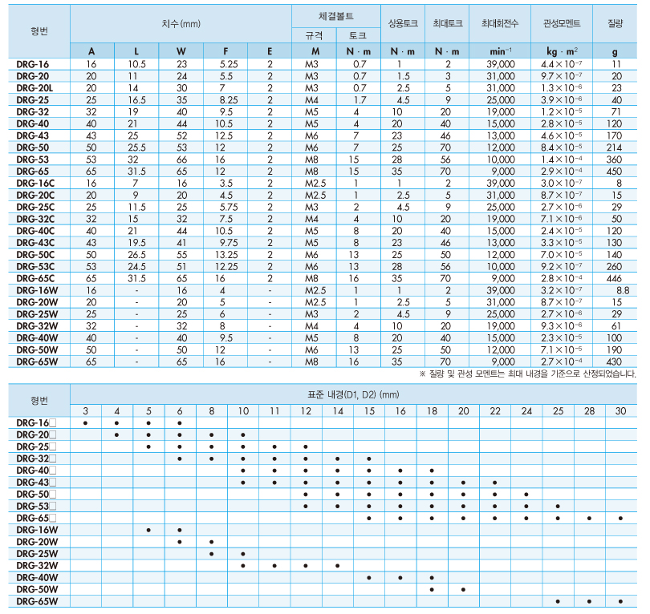The height and width of the screenshot is (614, 650).
Task: Select the 1.4×10⁻⁴ inertia value
Action: pyautogui.click(x=562, y=160)
